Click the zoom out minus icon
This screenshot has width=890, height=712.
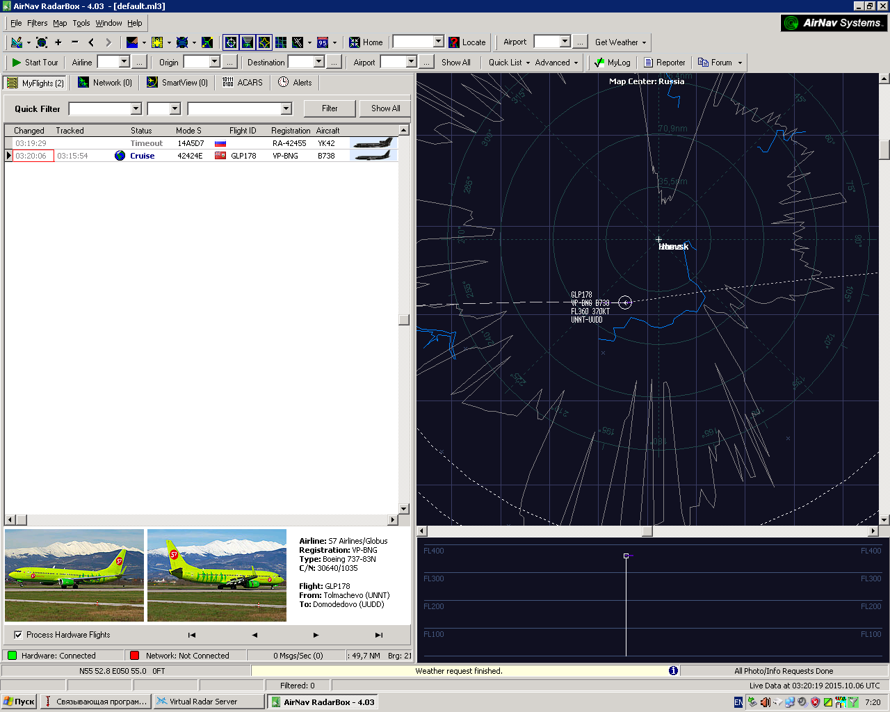(75, 42)
